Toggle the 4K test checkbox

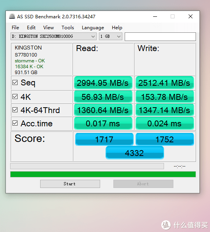click(x=15, y=97)
